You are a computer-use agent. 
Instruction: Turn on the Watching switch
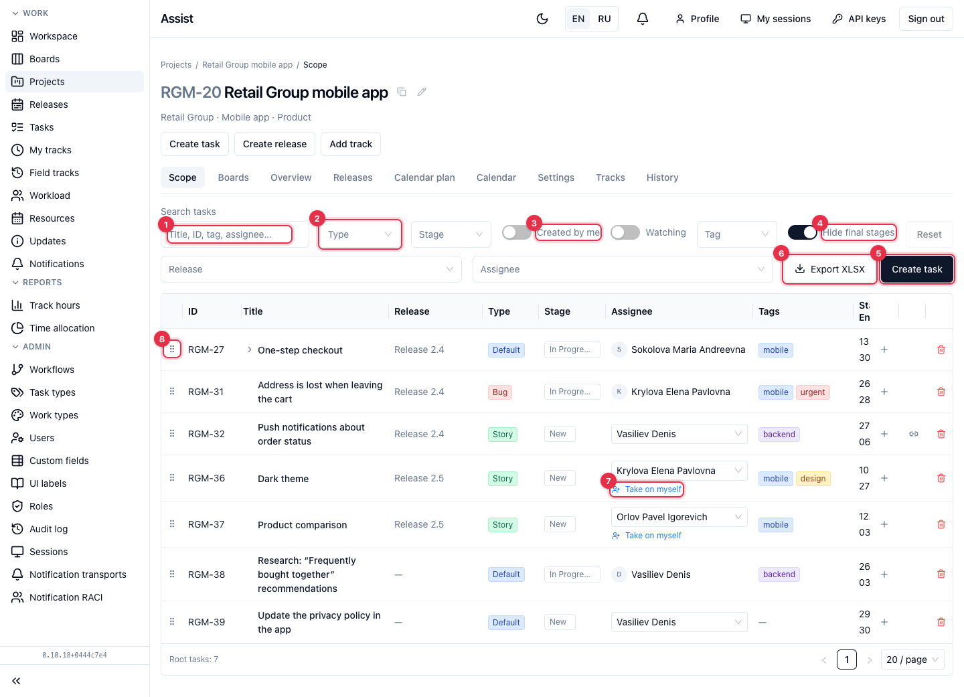[x=625, y=232]
